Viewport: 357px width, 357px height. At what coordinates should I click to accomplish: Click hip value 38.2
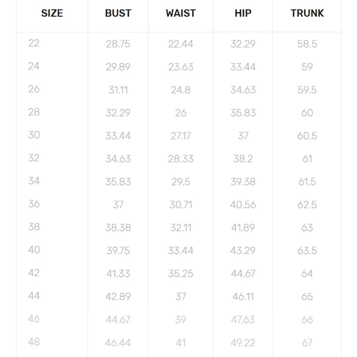point(243,159)
